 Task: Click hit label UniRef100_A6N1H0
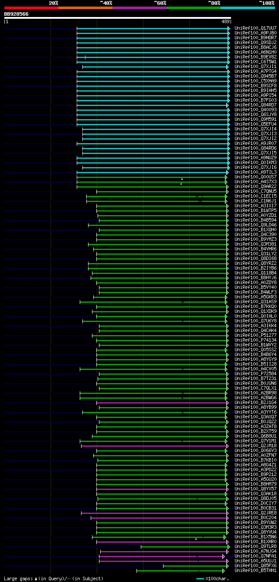(x=255, y=52)
